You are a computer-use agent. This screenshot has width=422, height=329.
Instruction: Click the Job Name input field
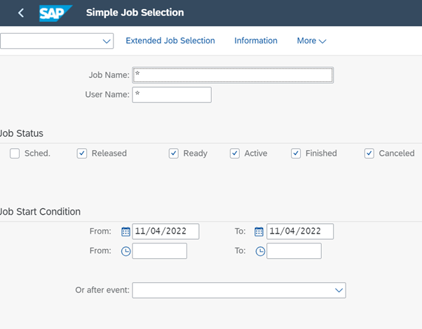click(x=232, y=75)
